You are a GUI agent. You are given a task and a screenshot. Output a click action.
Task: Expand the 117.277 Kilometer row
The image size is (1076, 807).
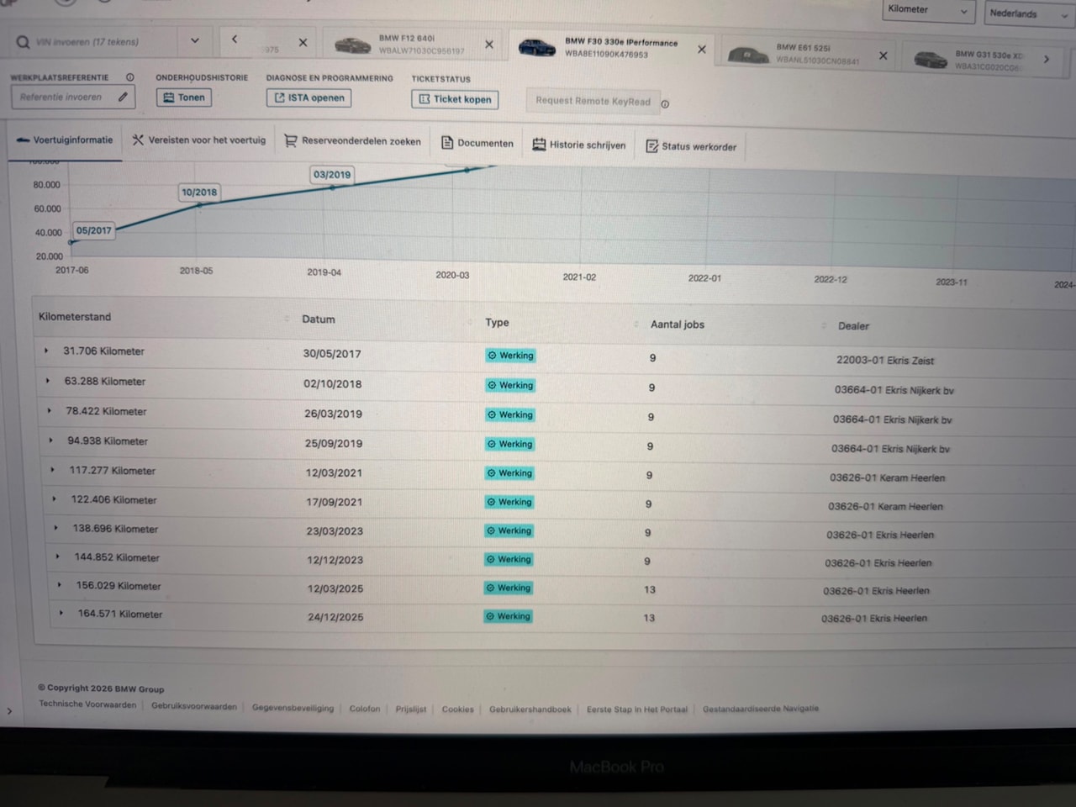[x=53, y=470]
